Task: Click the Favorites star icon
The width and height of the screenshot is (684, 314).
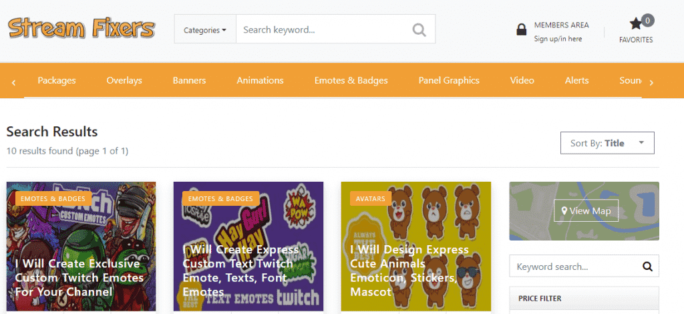Action: [x=636, y=23]
